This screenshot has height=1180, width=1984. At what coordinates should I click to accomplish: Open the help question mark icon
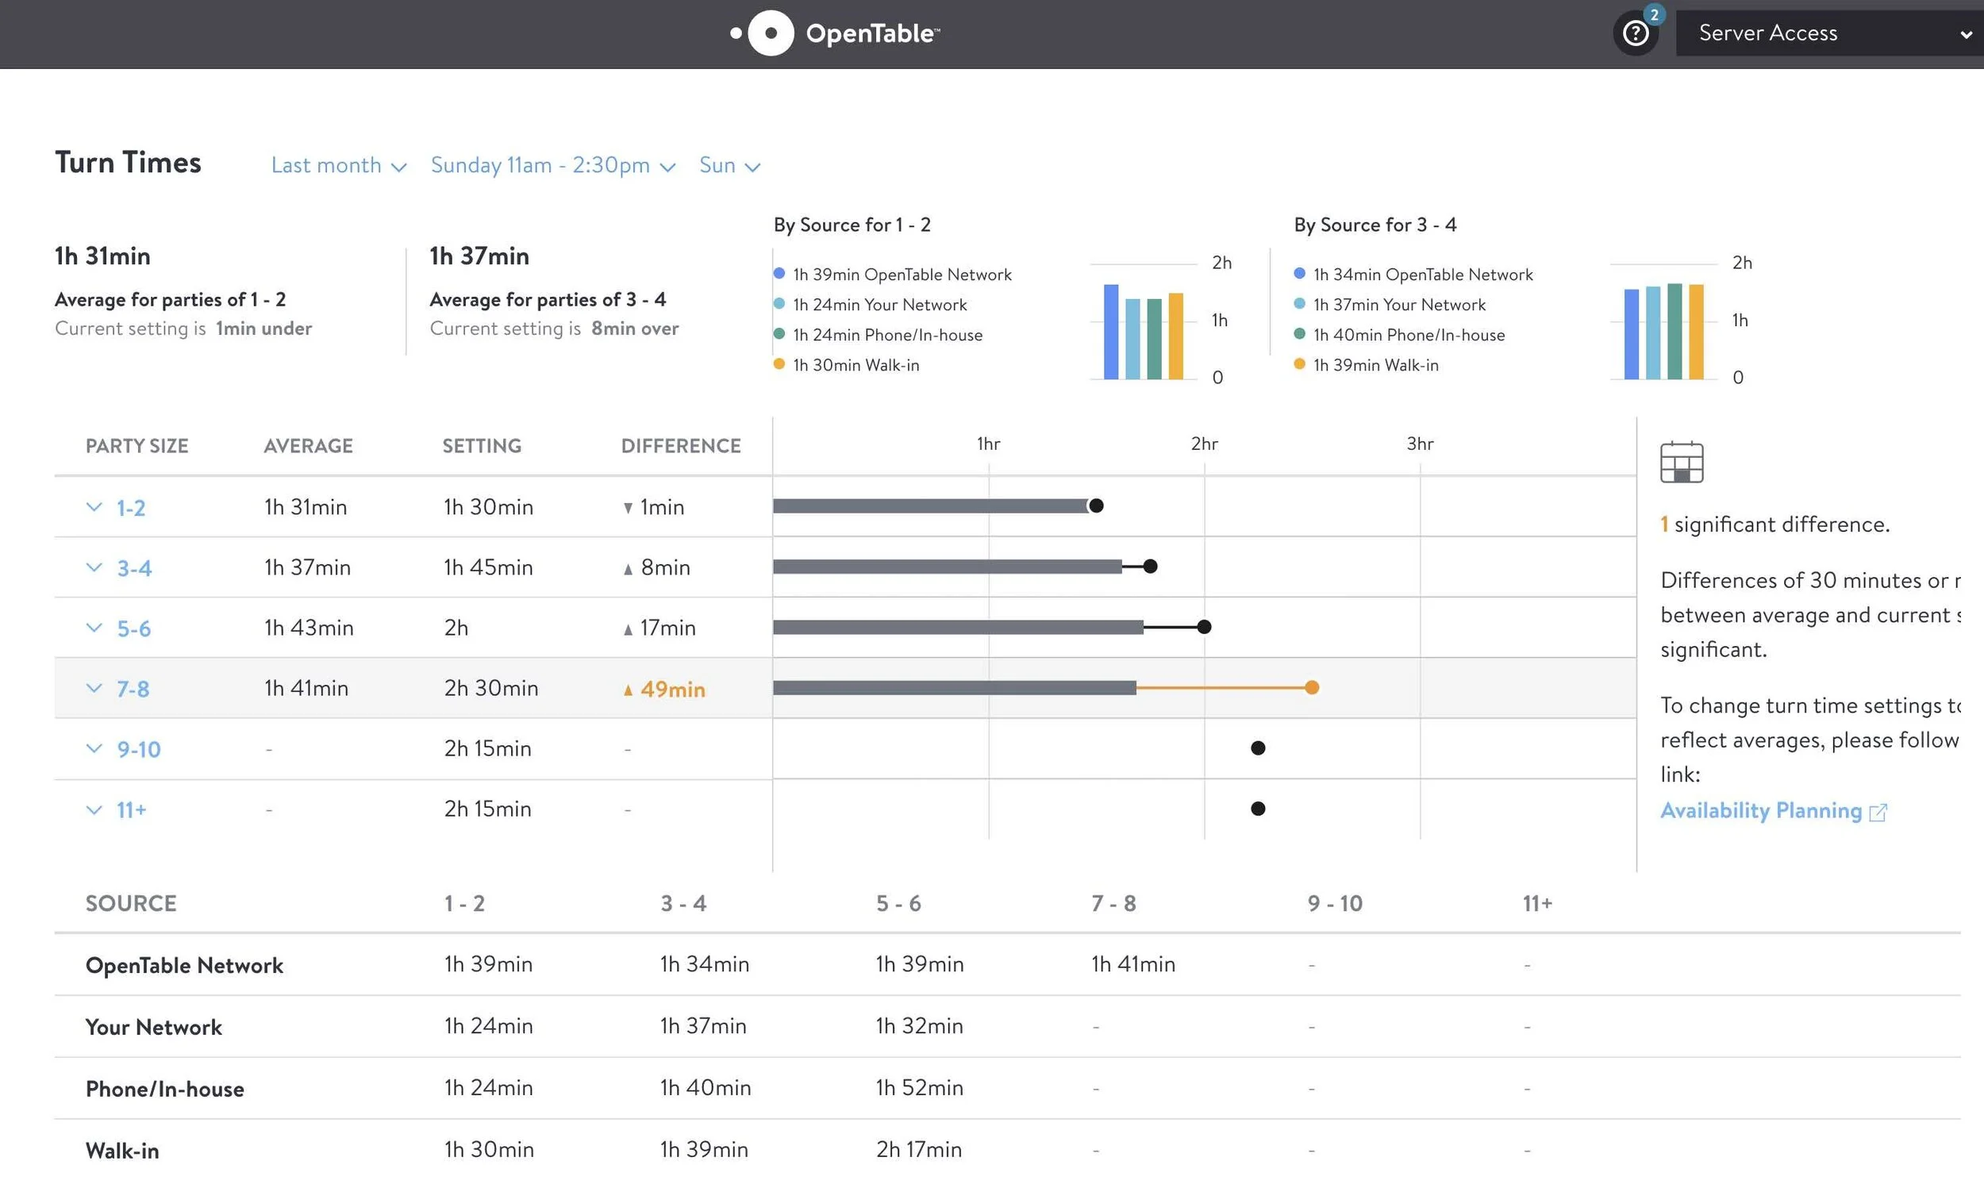click(x=1634, y=33)
